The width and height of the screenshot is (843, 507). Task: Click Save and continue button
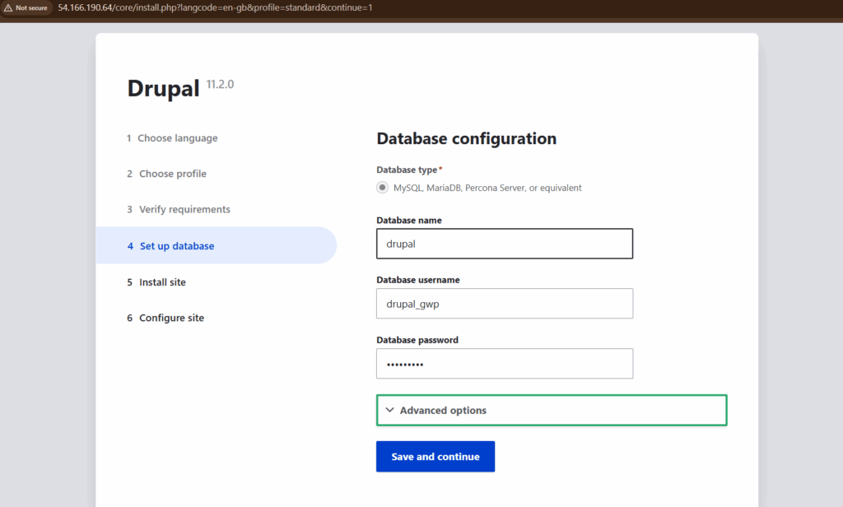click(435, 457)
